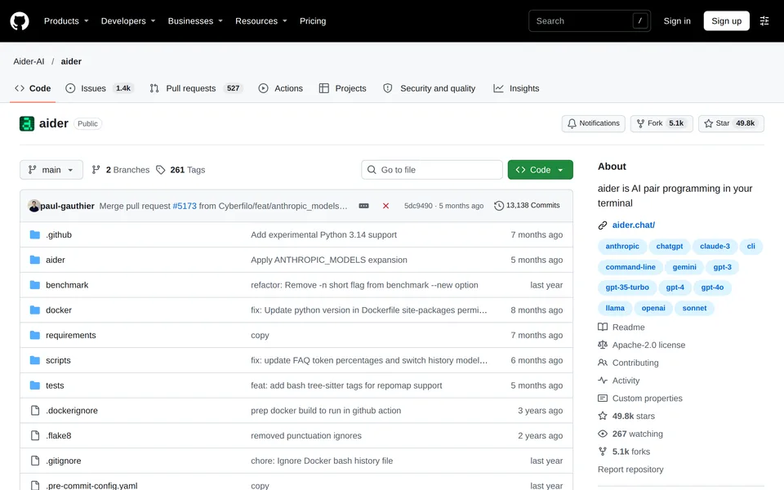Open the green Code dropdown button
The image size is (784, 490).
540,170
